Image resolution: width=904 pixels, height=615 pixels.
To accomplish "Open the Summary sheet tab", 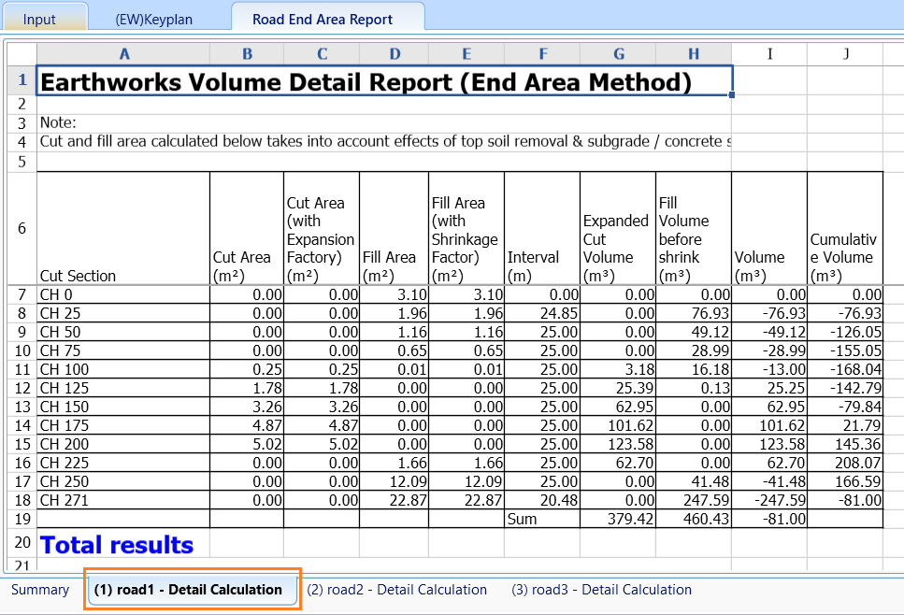I will click(x=40, y=590).
